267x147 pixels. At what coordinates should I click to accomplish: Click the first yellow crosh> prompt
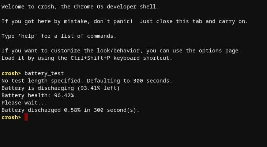coord(11,73)
